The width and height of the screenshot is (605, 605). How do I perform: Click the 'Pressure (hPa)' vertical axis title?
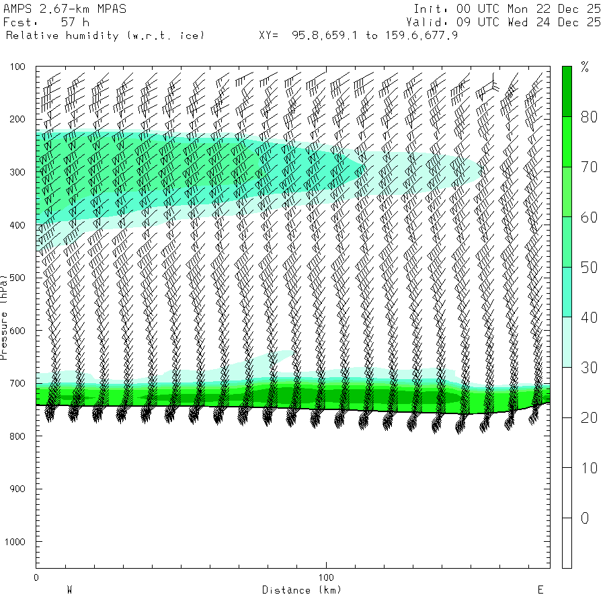[3, 317]
